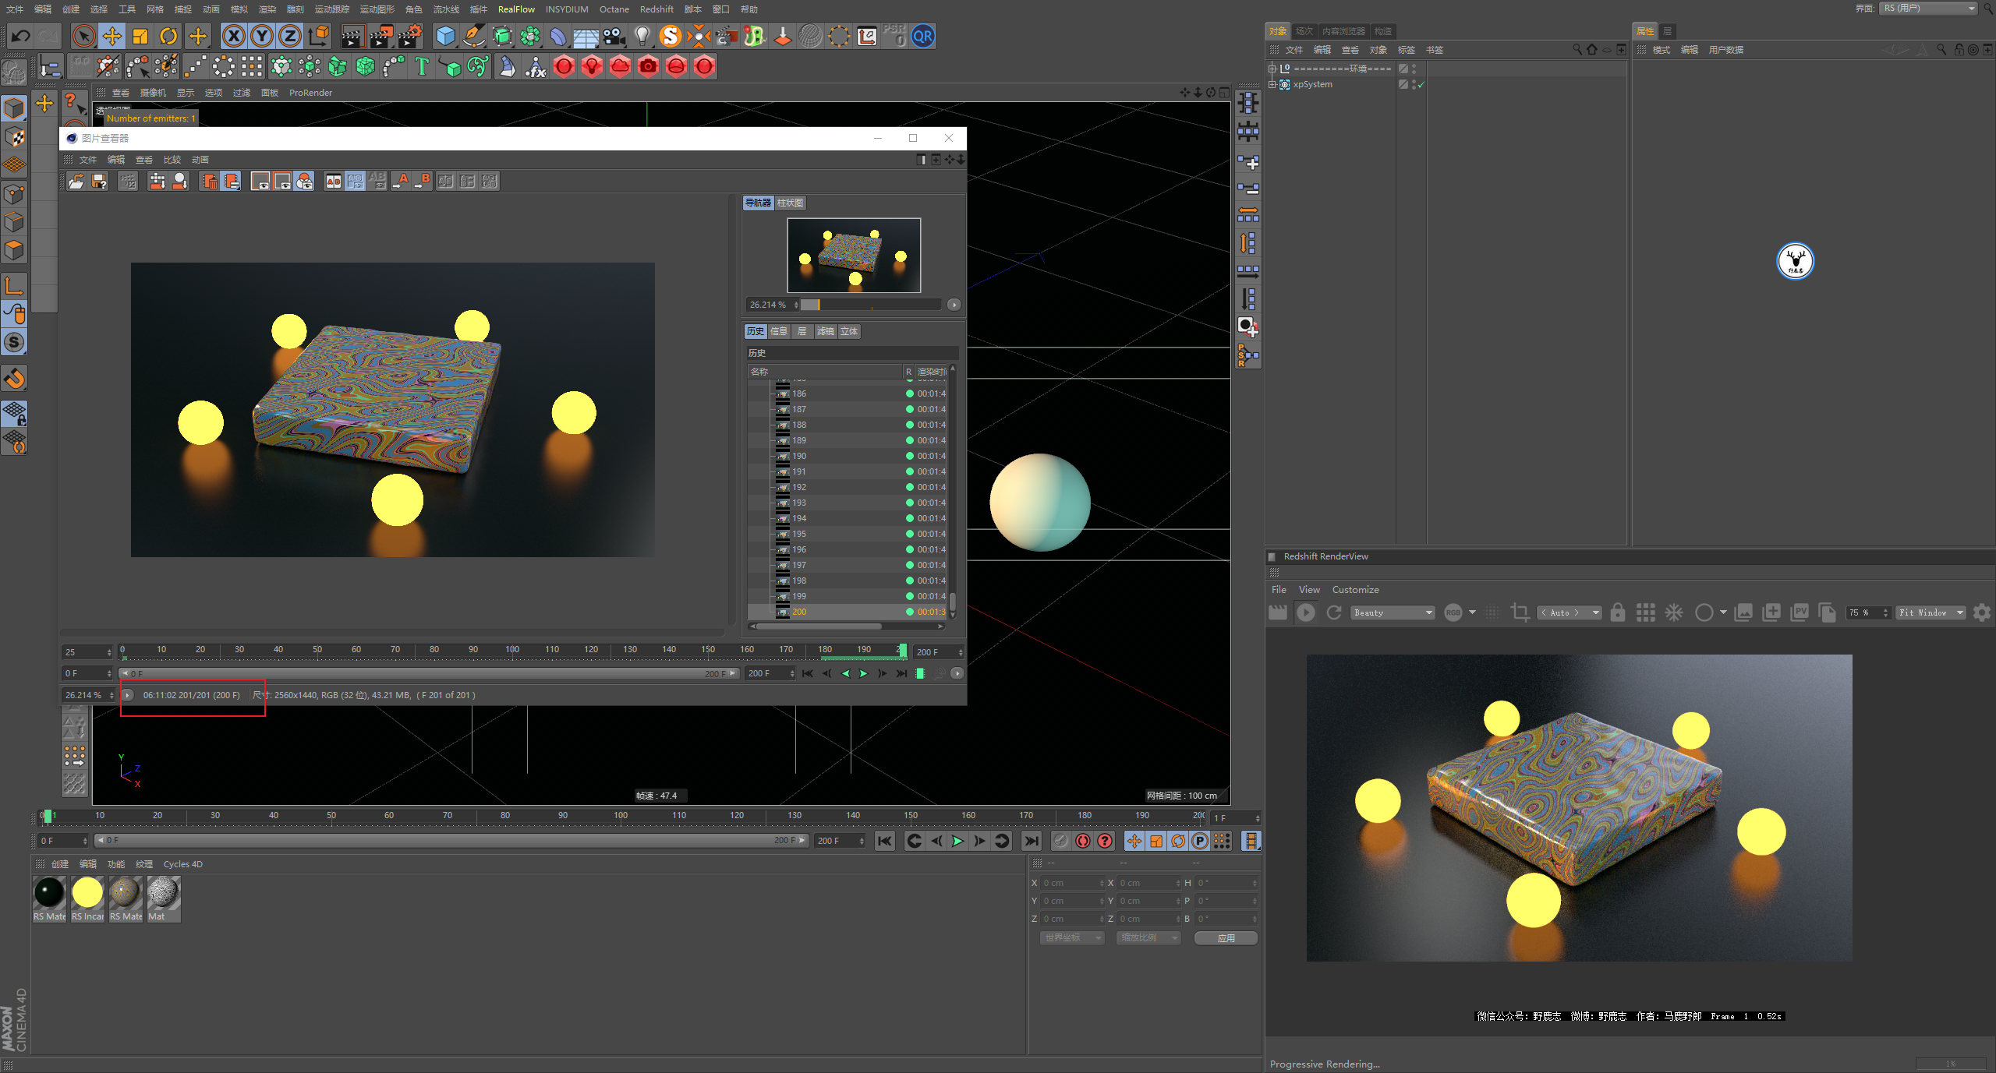The image size is (1996, 1073).
Task: Expand the xpSystem object tree
Action: 1272,84
